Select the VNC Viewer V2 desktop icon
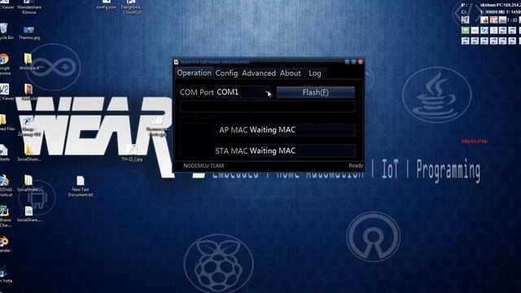The height and width of the screenshot is (293, 521). [5, 92]
